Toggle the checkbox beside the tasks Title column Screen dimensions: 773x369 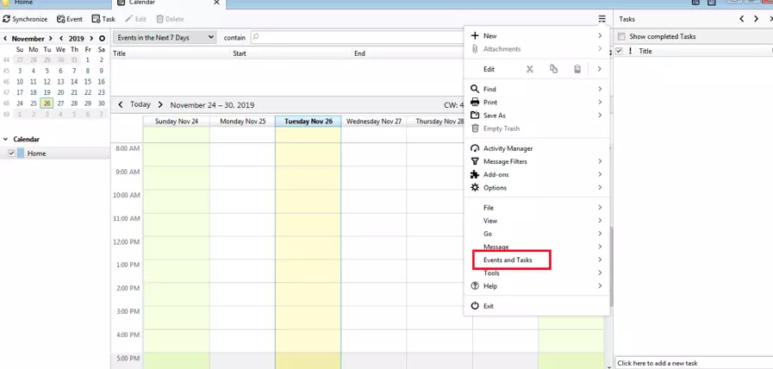click(x=620, y=52)
